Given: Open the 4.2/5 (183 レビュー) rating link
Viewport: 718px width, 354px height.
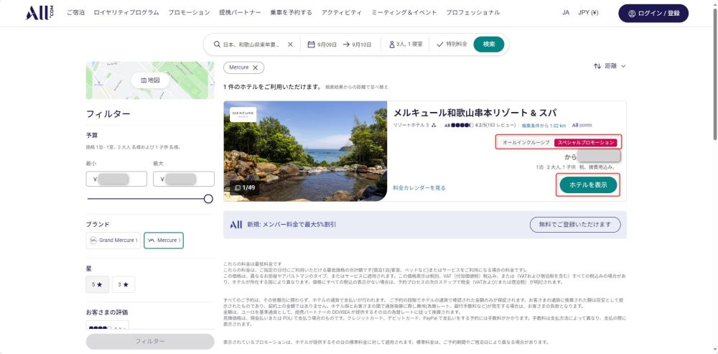Looking at the screenshot, I should [x=480, y=125].
